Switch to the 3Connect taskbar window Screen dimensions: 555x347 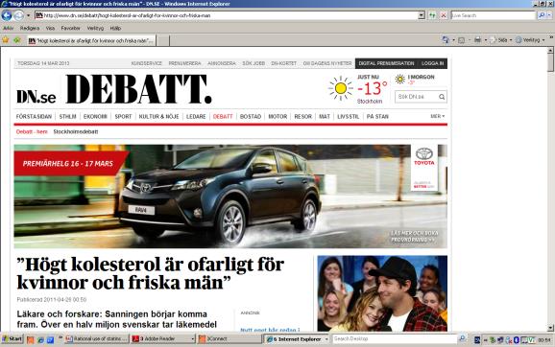(x=229, y=339)
